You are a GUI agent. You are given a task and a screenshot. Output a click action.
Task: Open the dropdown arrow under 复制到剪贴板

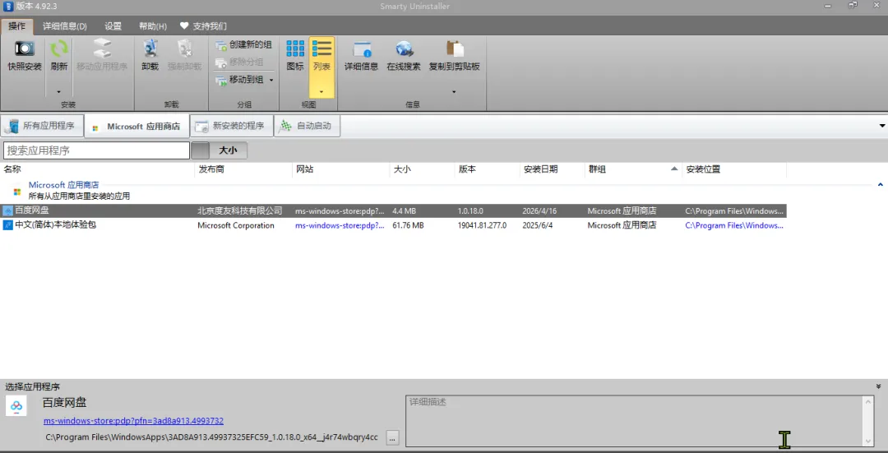(x=454, y=92)
